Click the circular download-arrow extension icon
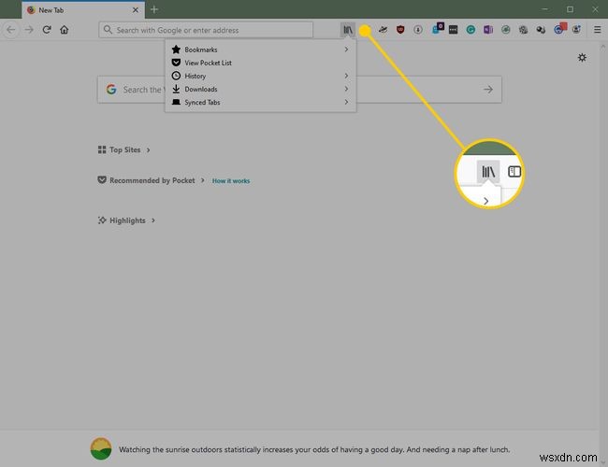The image size is (608, 467). point(417,30)
